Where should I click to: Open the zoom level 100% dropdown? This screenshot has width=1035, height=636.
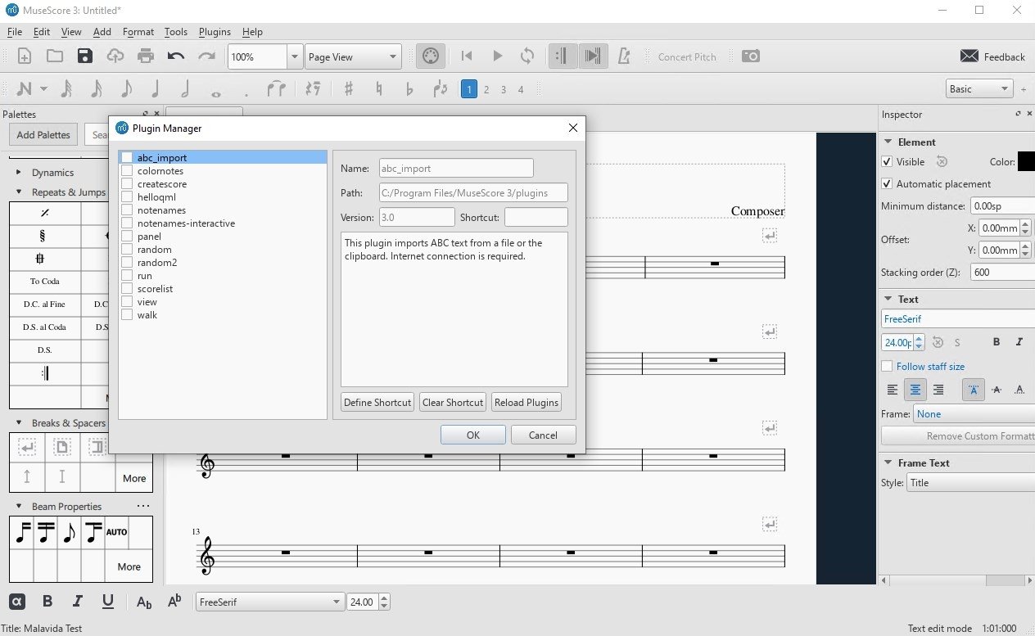[295, 56]
